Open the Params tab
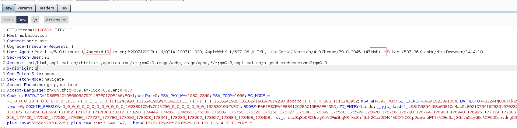This screenshot has width=517, height=128. (x=25, y=8)
